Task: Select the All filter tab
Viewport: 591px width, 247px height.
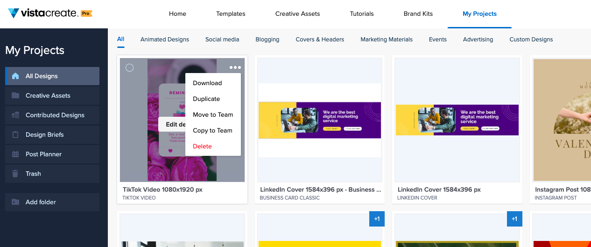Action: (x=121, y=39)
